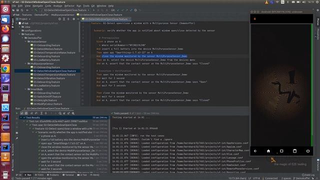This screenshot has width=320, height=180.
Task: Sort test results alphabetically
Action: tap(31, 113)
